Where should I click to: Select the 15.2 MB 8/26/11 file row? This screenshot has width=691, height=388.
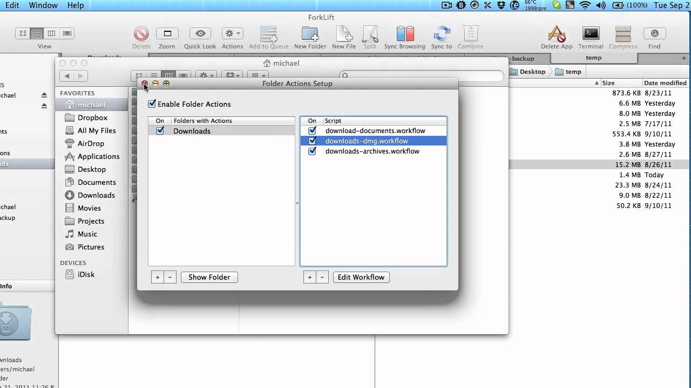click(x=600, y=164)
